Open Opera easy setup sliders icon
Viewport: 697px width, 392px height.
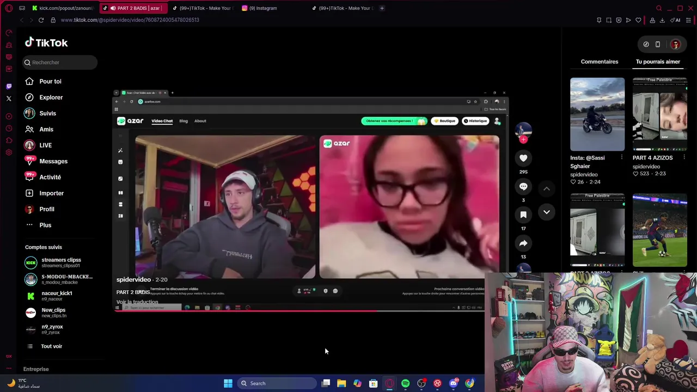[688, 20]
